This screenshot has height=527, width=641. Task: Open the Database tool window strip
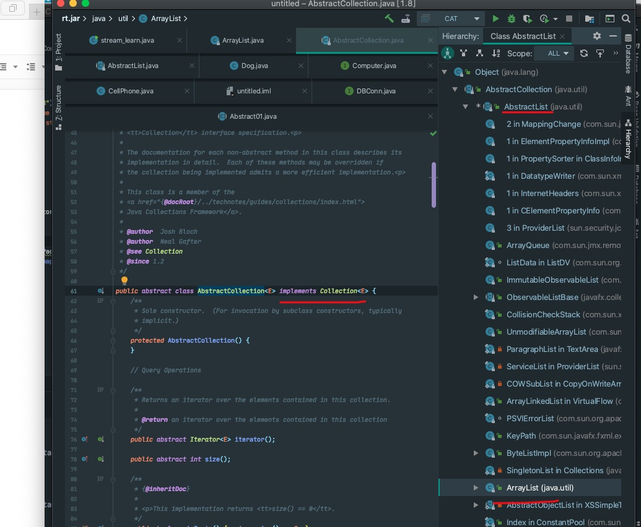(629, 54)
